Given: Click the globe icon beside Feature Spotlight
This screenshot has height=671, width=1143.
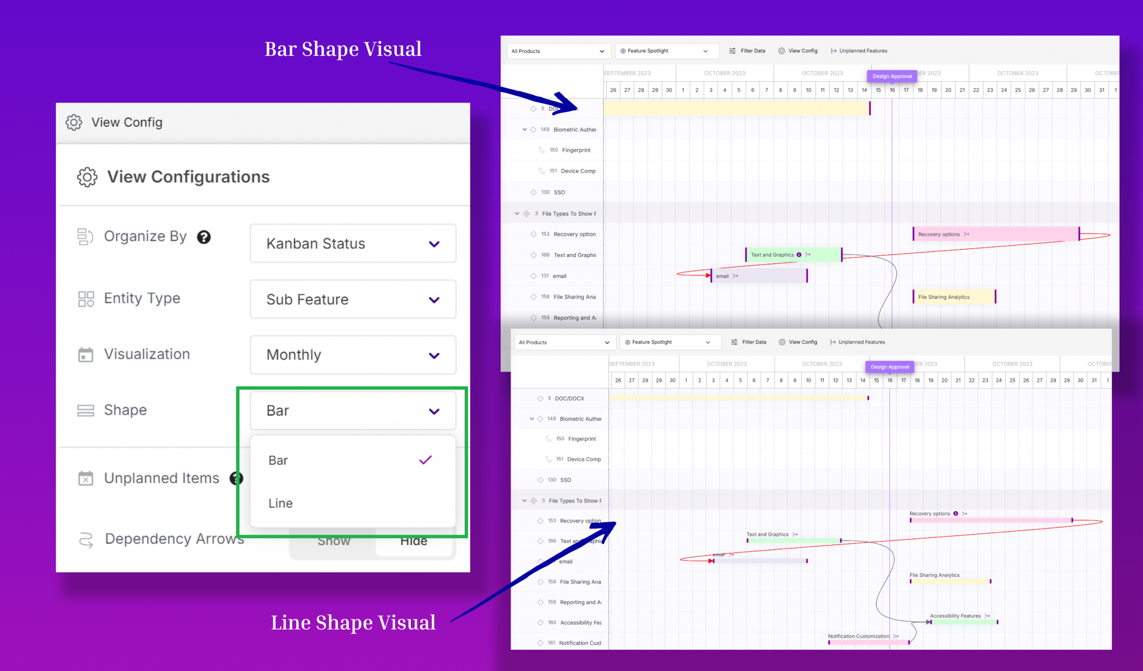Looking at the screenshot, I should pos(623,51).
